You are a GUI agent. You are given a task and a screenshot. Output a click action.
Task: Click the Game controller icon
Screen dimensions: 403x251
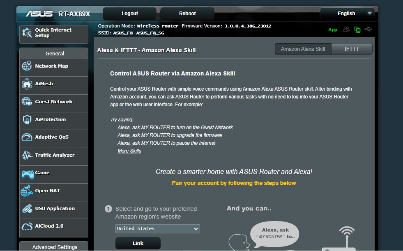(x=28, y=174)
